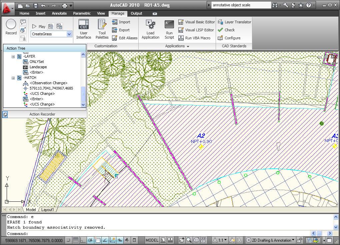The width and height of the screenshot is (340, 245).
Task: Open the Layer Translator
Action: pyautogui.click(x=234, y=22)
